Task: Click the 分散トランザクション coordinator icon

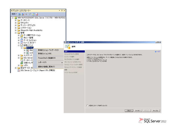Action: click(22, 63)
